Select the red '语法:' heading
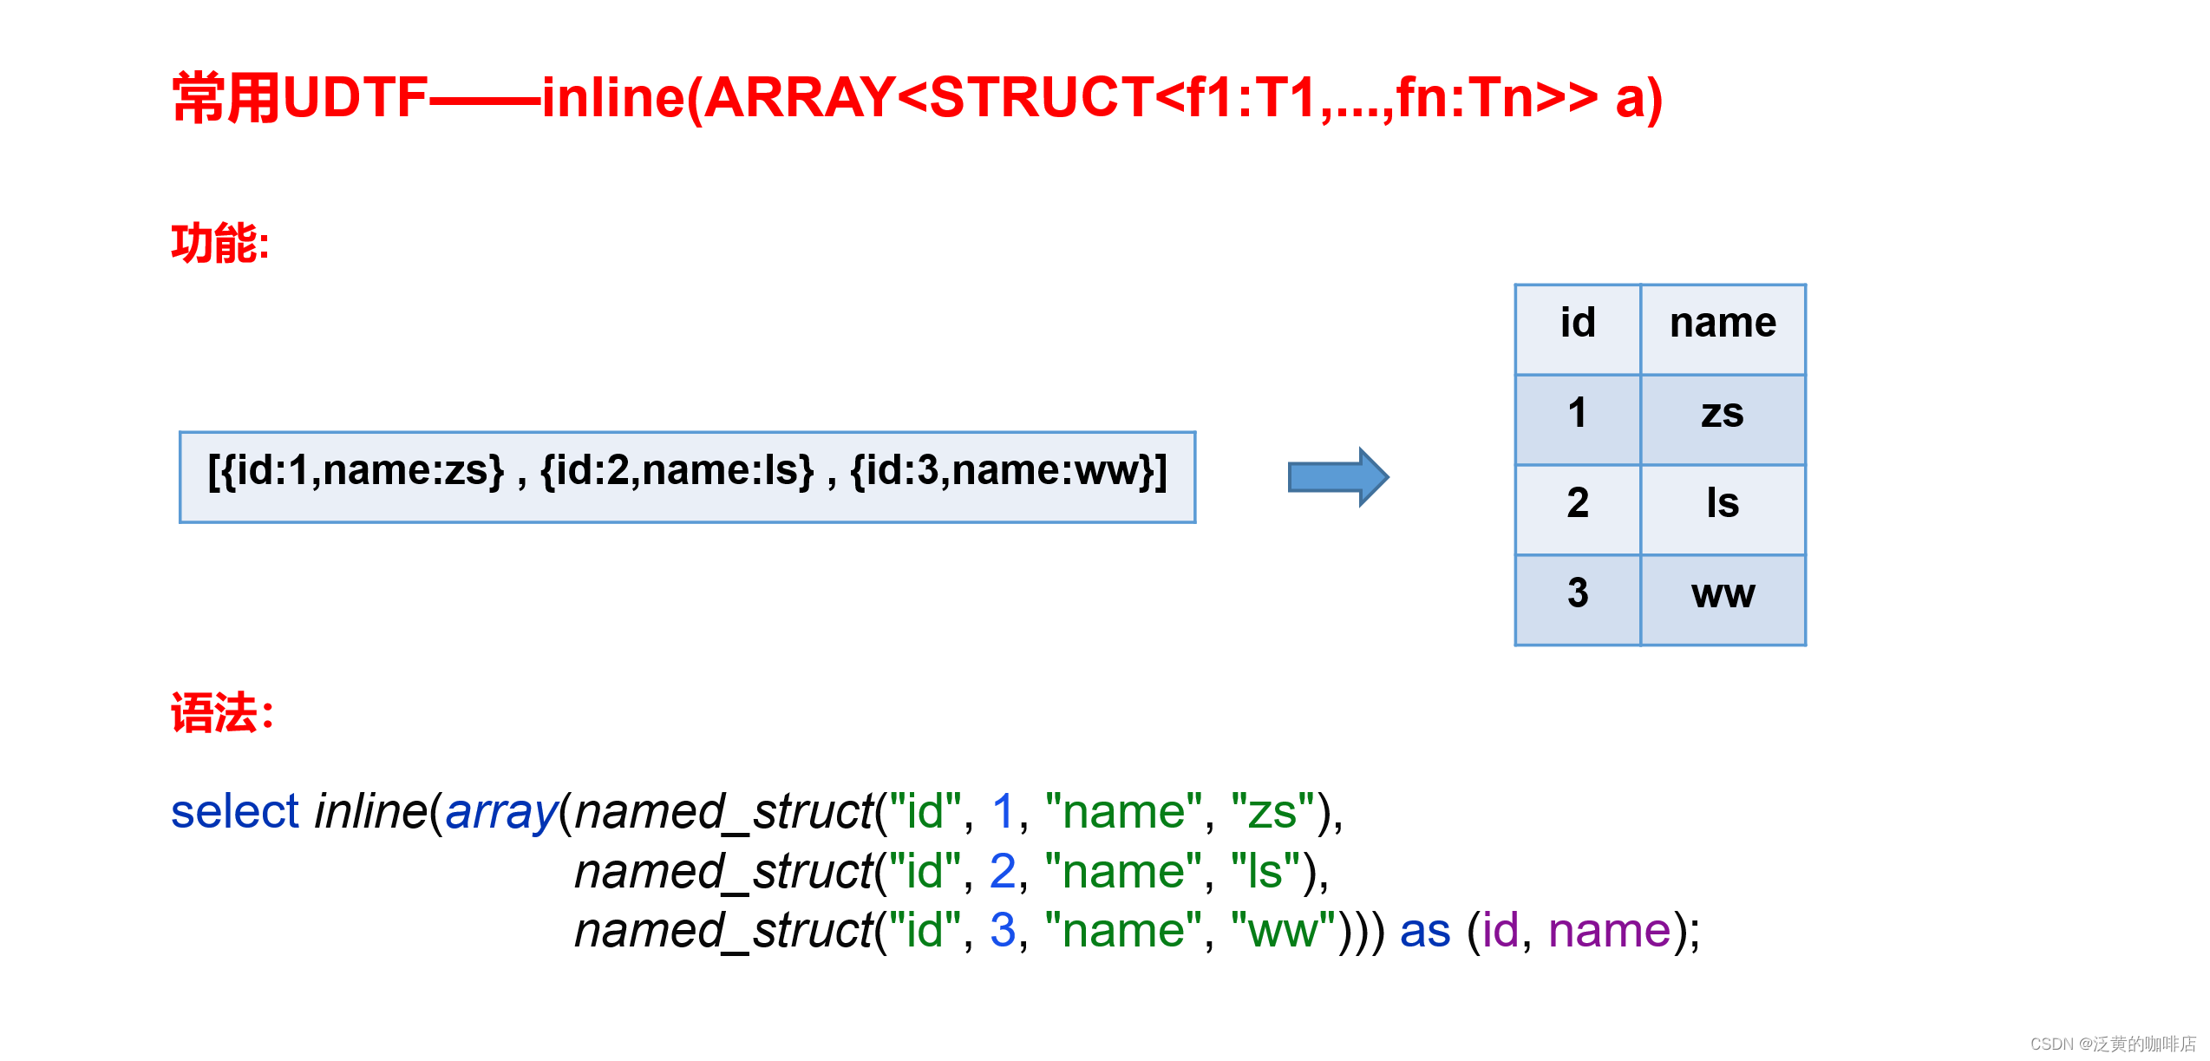The image size is (2210, 1061). tap(223, 713)
